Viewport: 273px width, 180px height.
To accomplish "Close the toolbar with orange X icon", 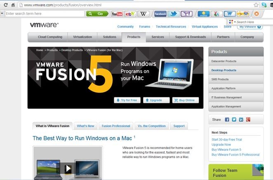I will click(257, 14).
